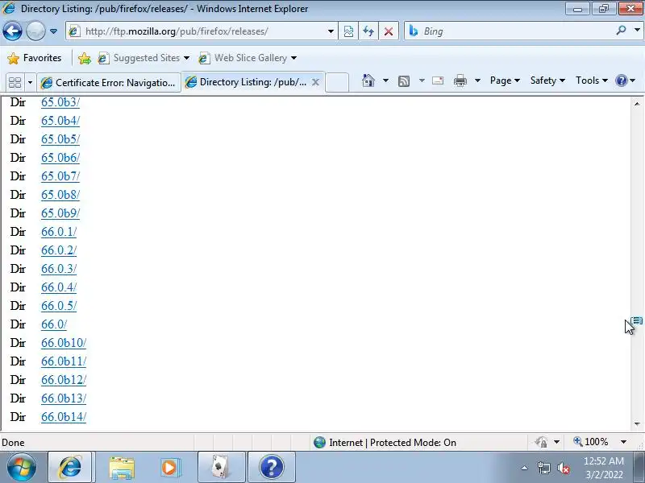Open the 66.0b10/ directory link
The image size is (645, 483).
pyautogui.click(x=64, y=343)
